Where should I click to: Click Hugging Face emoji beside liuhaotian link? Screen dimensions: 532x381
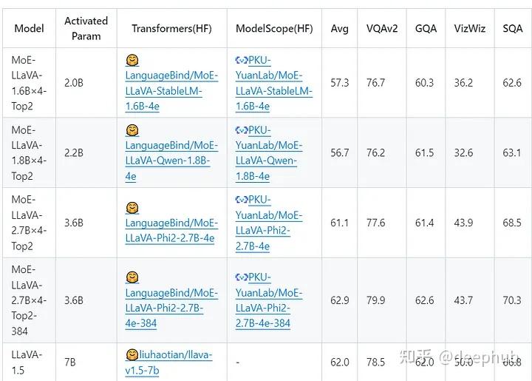click(132, 355)
